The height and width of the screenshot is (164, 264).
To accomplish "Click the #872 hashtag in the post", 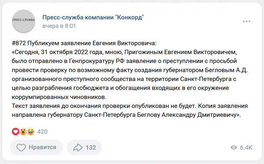I will point(18,43).
